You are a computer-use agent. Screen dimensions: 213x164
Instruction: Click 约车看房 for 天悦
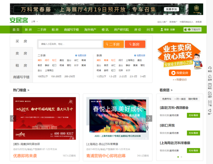tap(193, 133)
